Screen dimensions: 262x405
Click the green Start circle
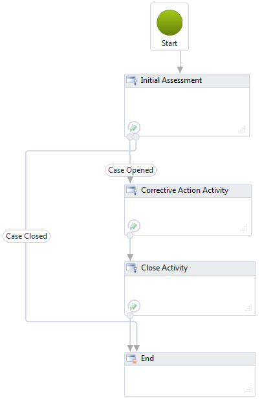pos(169,23)
